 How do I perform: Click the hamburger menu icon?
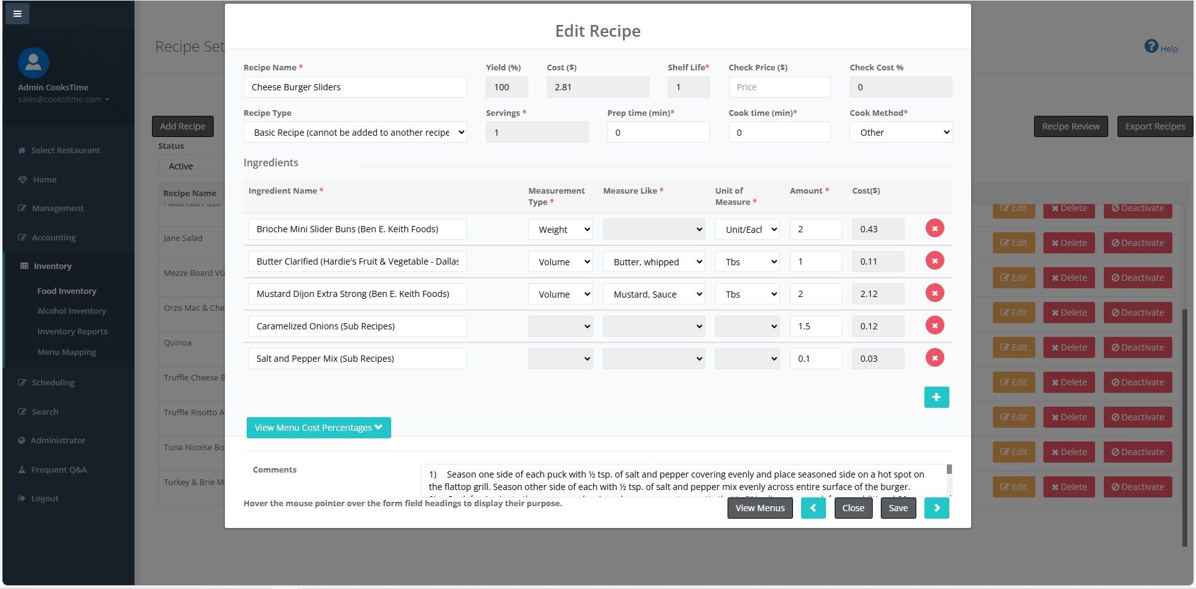tap(17, 14)
